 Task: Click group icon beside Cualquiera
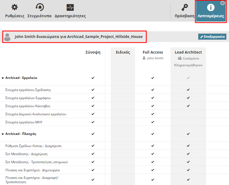179,58
